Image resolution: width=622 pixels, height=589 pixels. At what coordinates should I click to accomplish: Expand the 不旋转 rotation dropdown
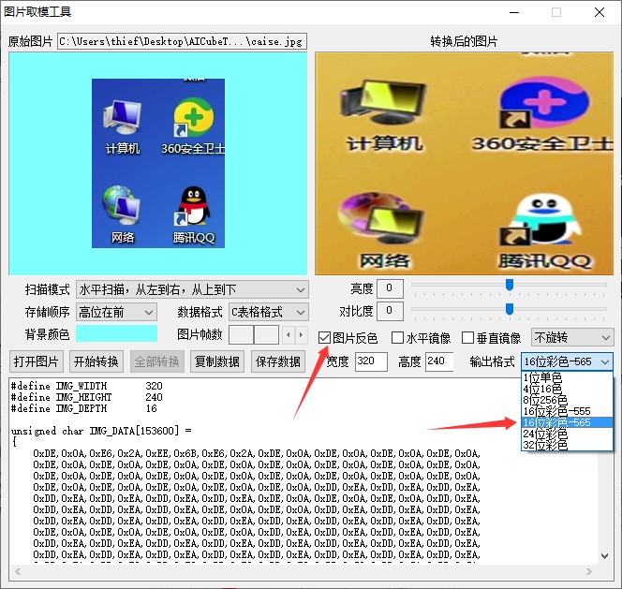pyautogui.click(x=572, y=337)
